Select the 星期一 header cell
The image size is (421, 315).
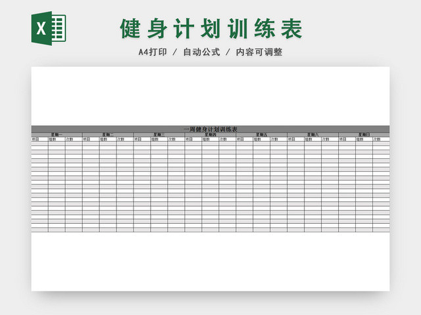click(x=57, y=135)
